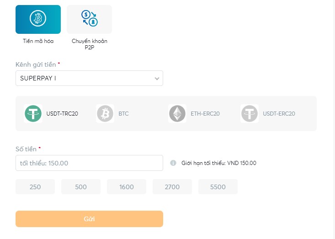The width and height of the screenshot is (335, 239).
Task: Choose the Chuyển khoản P2P transfer icon
Action: (x=89, y=19)
